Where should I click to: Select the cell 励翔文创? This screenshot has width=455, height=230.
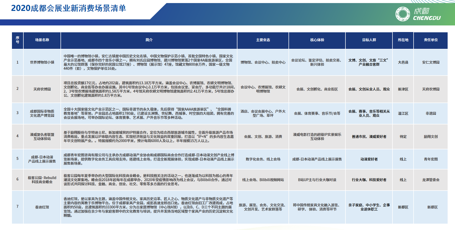click(x=431, y=137)
